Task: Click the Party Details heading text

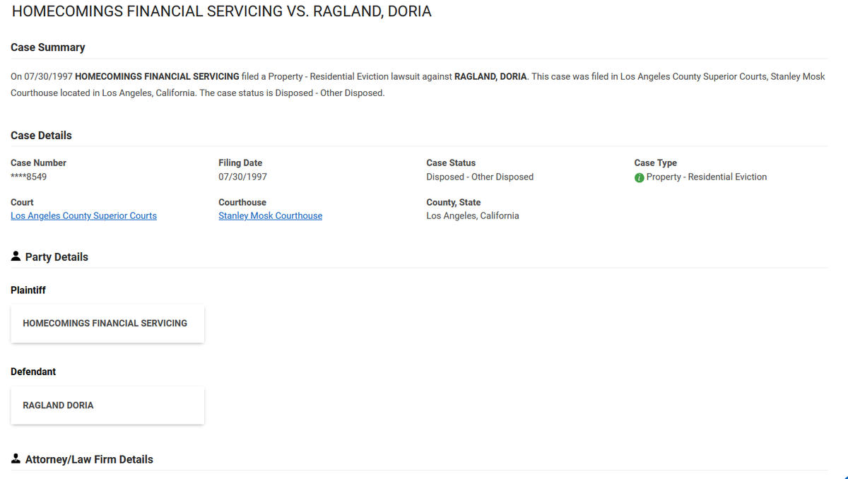Action: pyautogui.click(x=57, y=257)
